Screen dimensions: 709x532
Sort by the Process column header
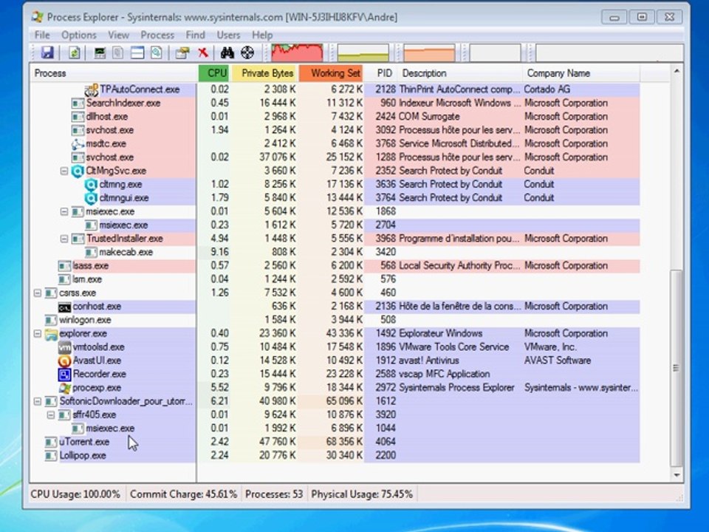pyautogui.click(x=114, y=73)
